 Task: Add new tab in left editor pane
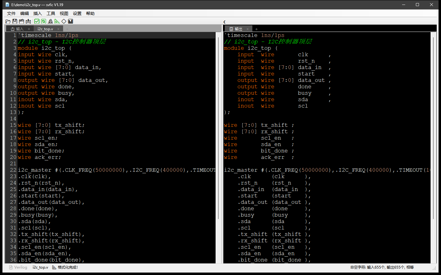(x=67, y=29)
